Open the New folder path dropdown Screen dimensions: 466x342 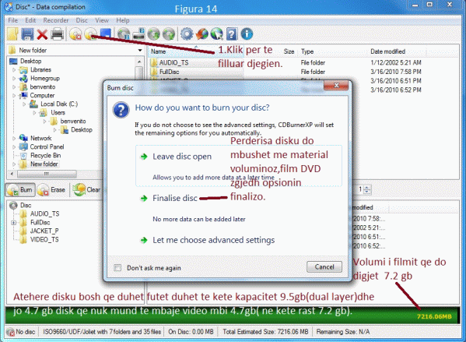pyautogui.click(x=140, y=51)
